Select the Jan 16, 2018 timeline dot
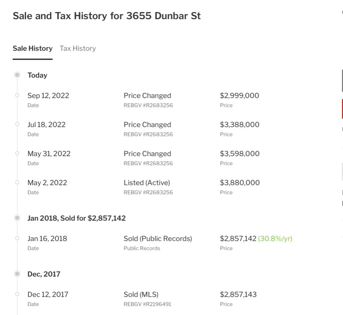This screenshot has height=315, width=343. coord(17,238)
